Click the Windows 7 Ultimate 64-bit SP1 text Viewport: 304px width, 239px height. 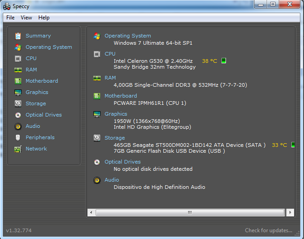(x=153, y=43)
